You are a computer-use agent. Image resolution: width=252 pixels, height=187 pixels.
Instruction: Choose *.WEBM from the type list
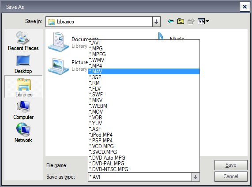144,106
